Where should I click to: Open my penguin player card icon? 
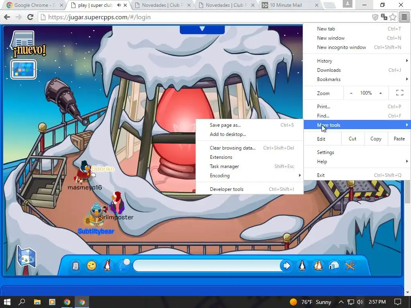(302, 265)
